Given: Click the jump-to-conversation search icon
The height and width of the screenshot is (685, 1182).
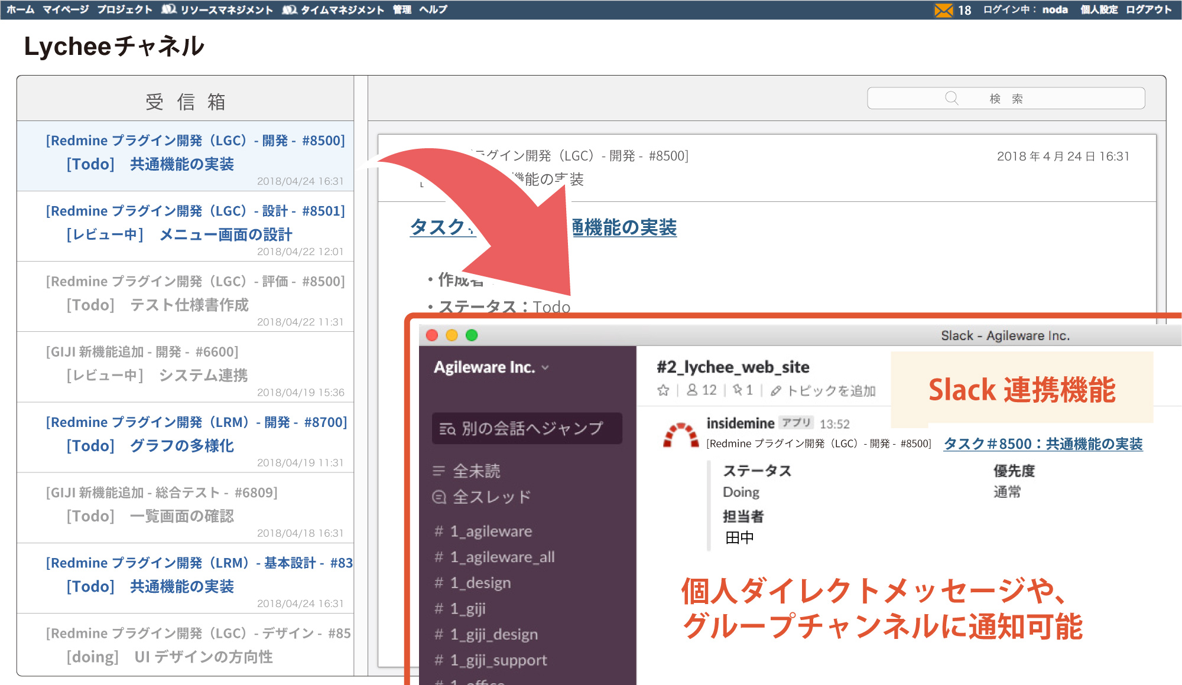Looking at the screenshot, I should click(x=447, y=429).
